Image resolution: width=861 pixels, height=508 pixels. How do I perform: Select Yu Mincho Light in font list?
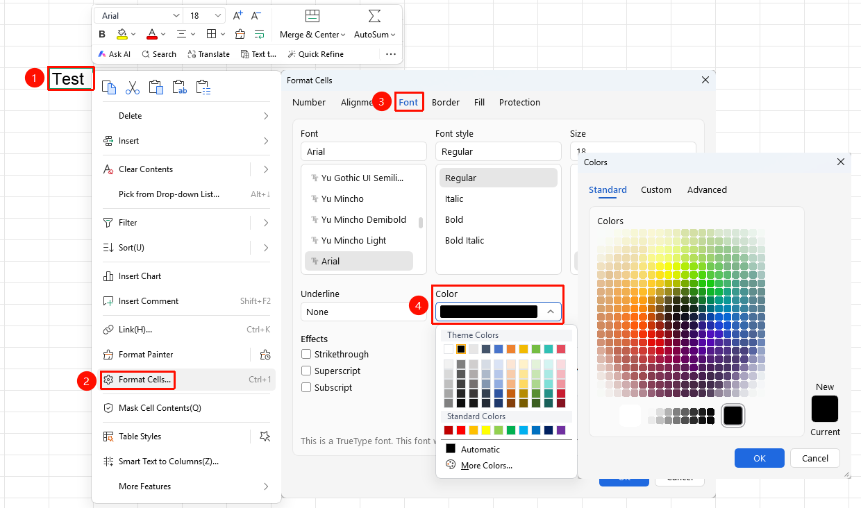click(x=353, y=241)
